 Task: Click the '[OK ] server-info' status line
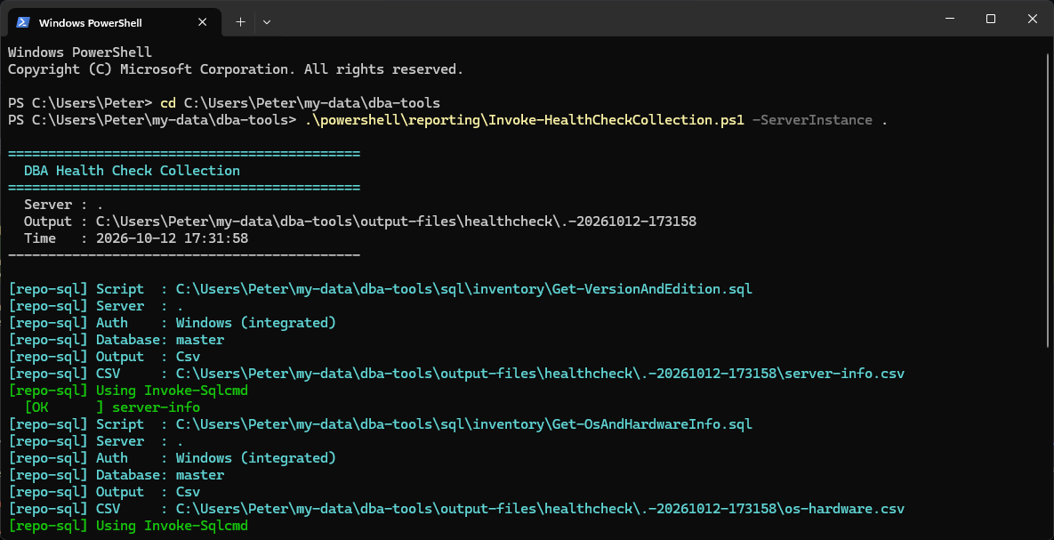(x=112, y=407)
